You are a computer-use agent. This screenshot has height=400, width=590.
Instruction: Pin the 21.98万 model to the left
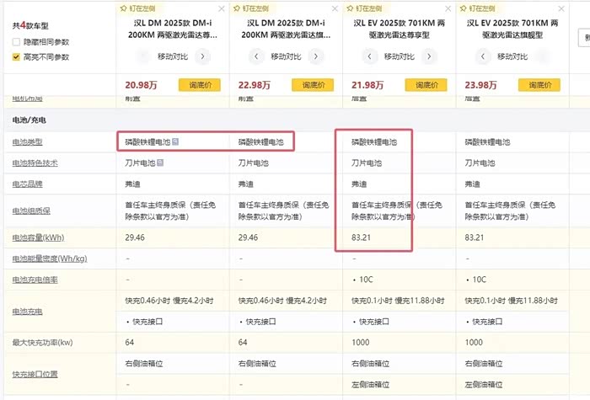(x=364, y=8)
